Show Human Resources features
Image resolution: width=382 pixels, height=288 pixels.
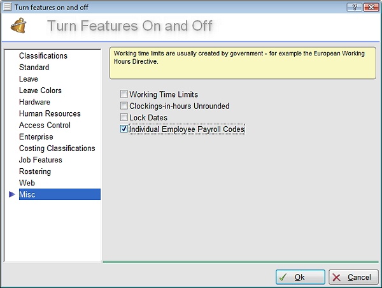tap(50, 113)
